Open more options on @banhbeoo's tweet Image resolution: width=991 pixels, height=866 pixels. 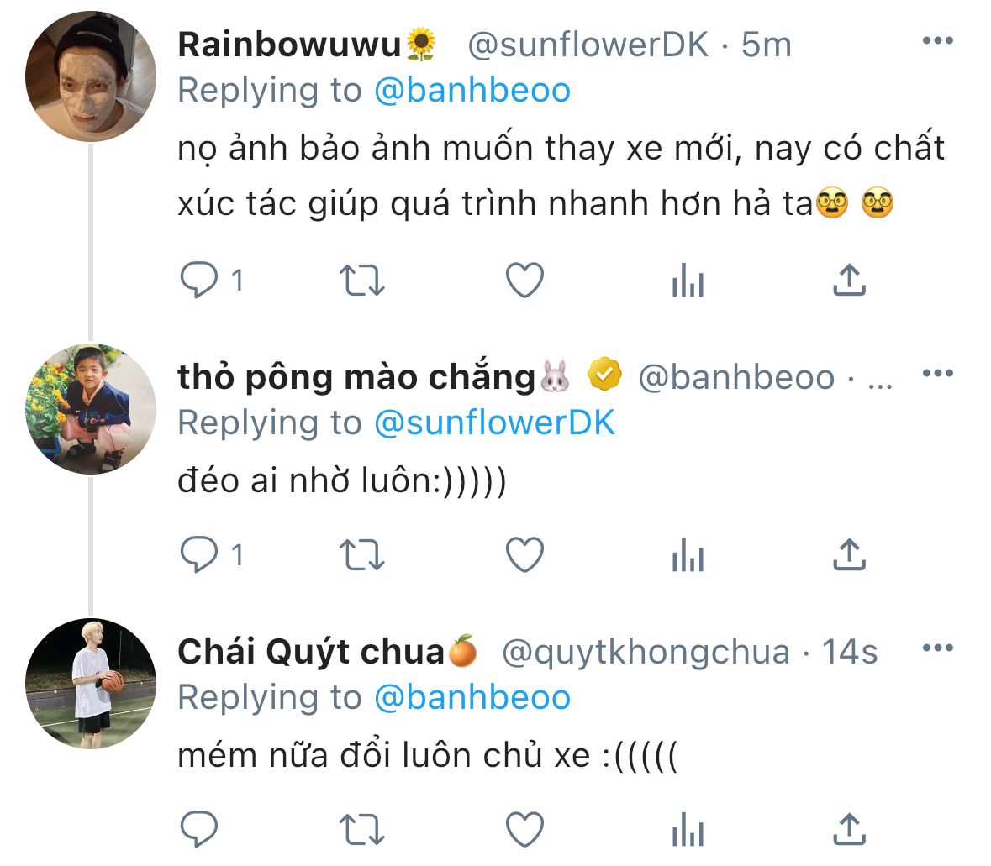pos(937,373)
